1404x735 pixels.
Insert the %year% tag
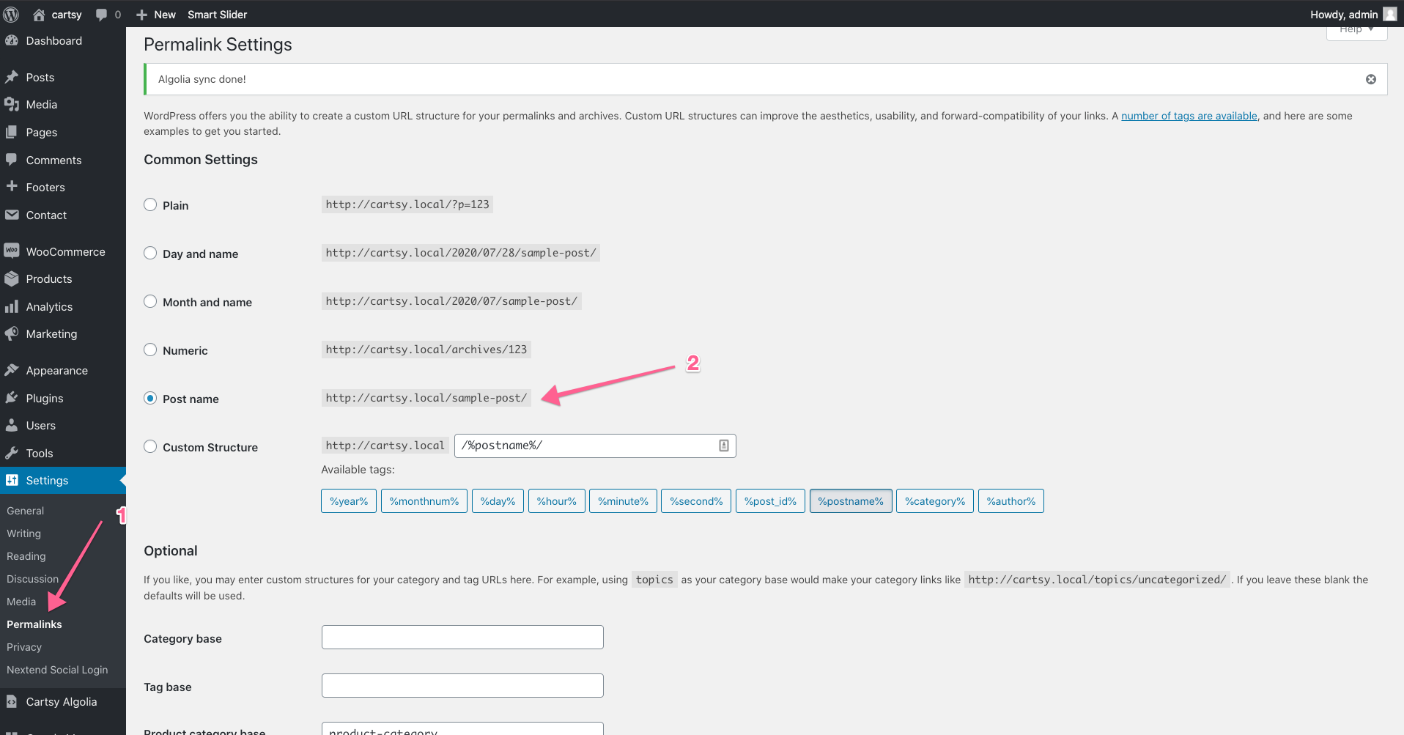coord(349,501)
